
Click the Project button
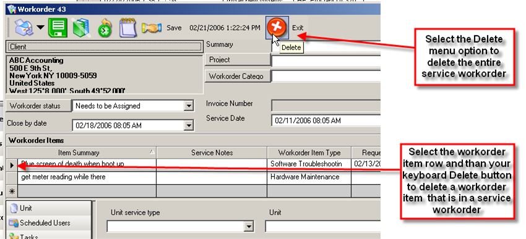[x=238, y=60]
